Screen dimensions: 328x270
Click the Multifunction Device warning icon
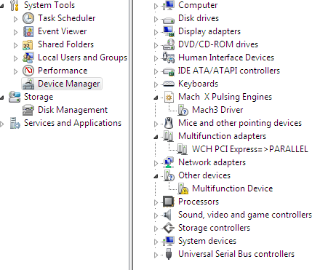coord(183,188)
